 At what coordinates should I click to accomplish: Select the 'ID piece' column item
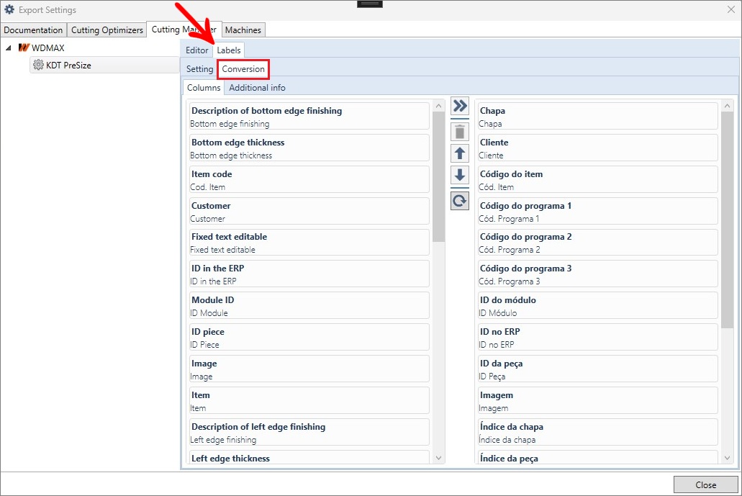click(x=309, y=338)
